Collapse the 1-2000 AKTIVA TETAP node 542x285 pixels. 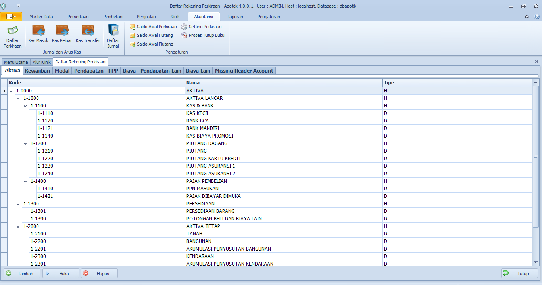pos(18,227)
